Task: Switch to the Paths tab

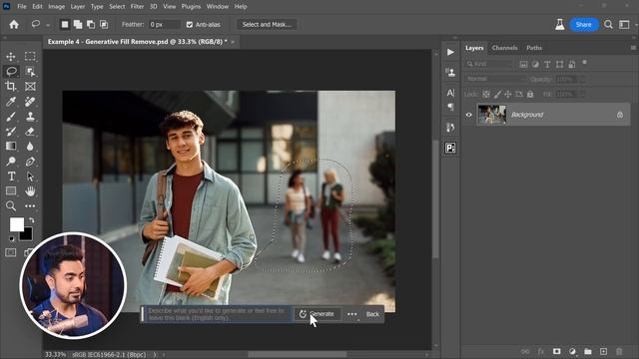Action: (x=534, y=48)
